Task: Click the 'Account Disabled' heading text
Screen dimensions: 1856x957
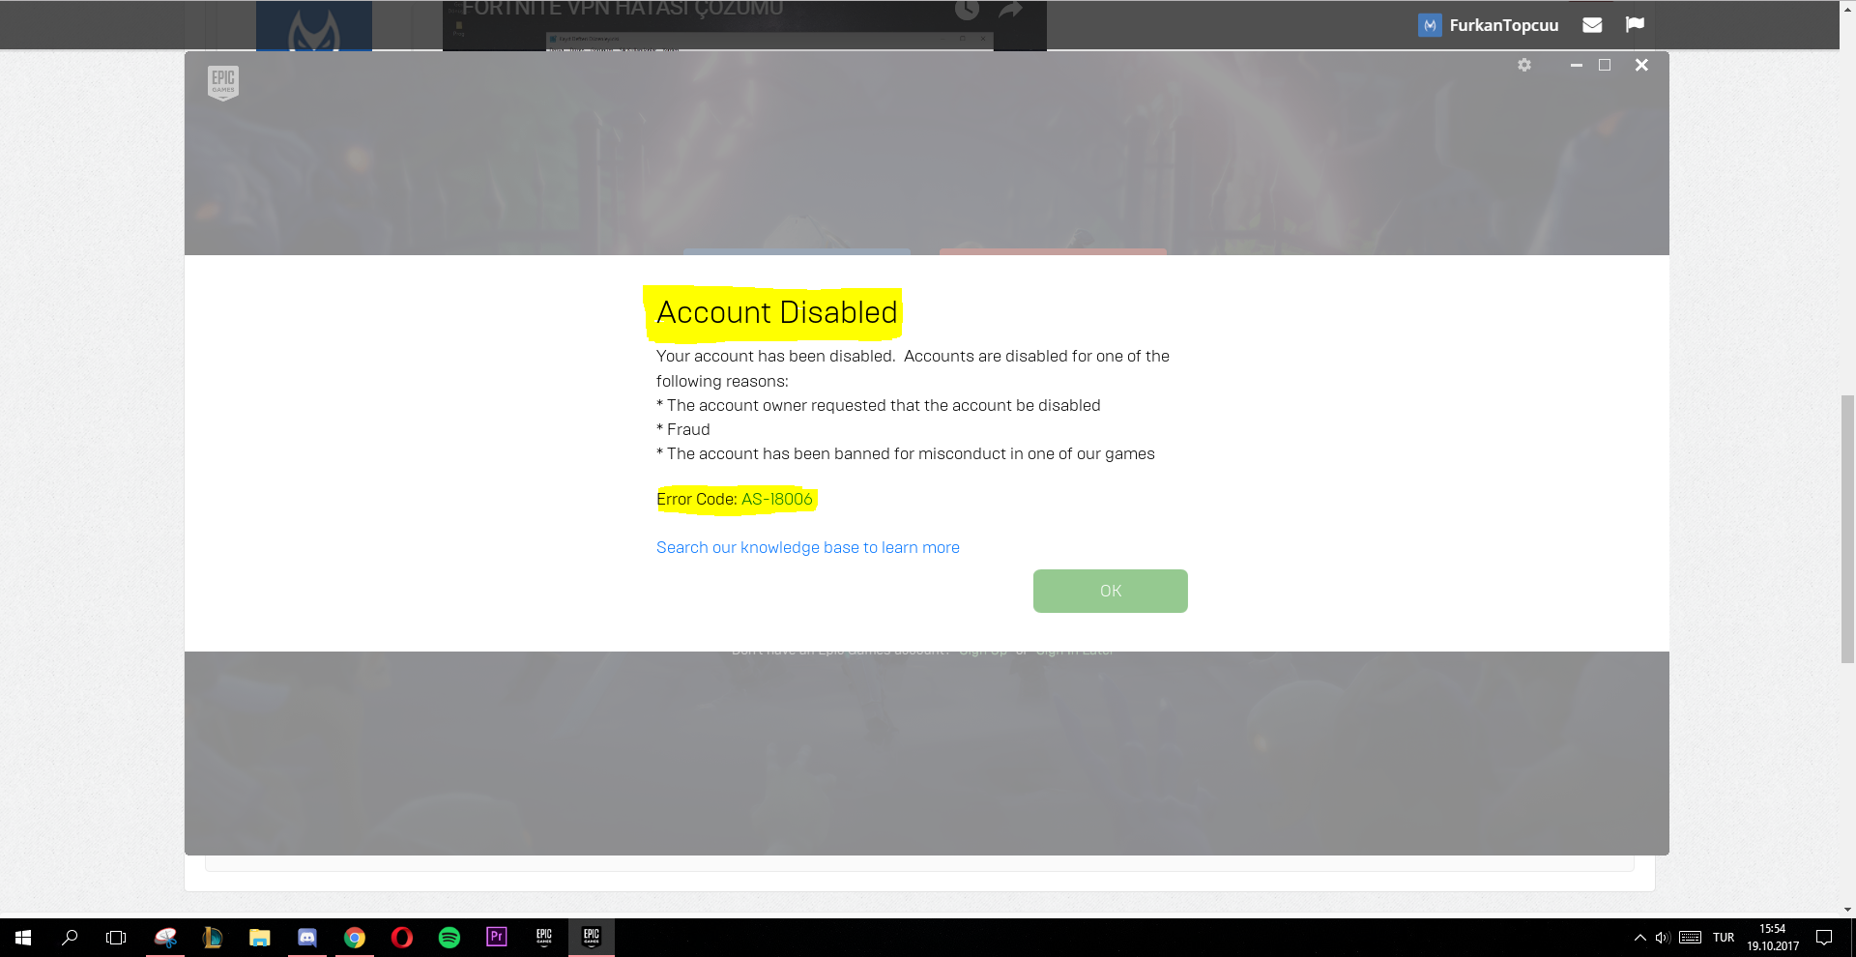Action: (x=777, y=313)
